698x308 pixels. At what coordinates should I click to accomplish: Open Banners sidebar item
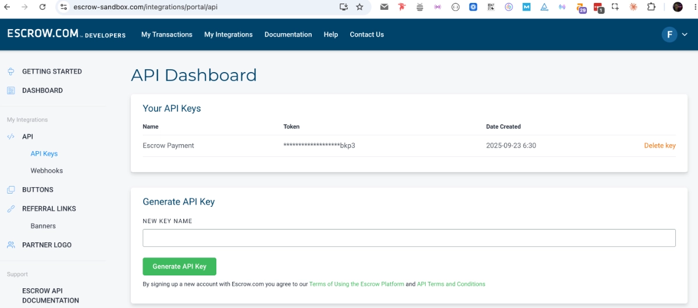43,226
